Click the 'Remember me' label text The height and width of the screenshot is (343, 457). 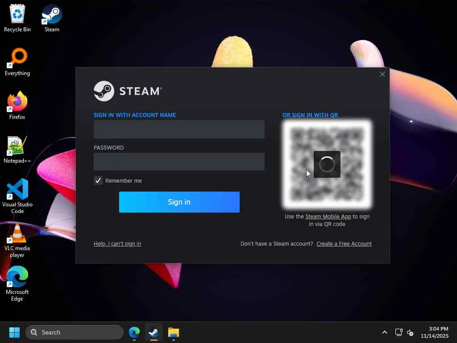124,180
